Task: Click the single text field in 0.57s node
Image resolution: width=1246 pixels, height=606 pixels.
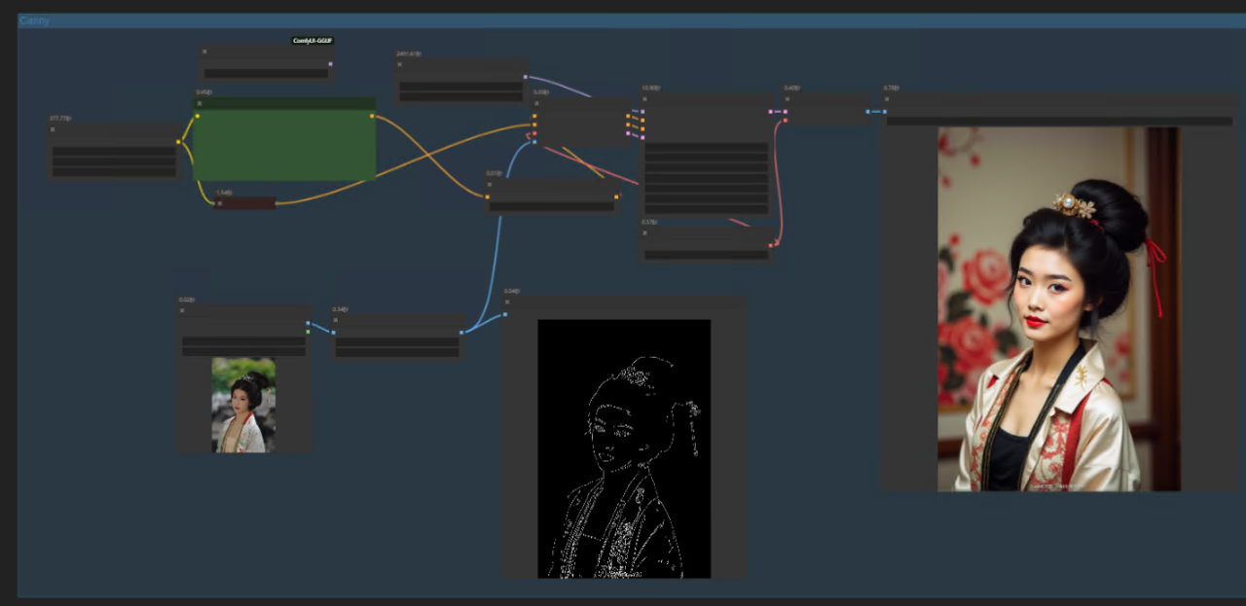Action: click(707, 255)
